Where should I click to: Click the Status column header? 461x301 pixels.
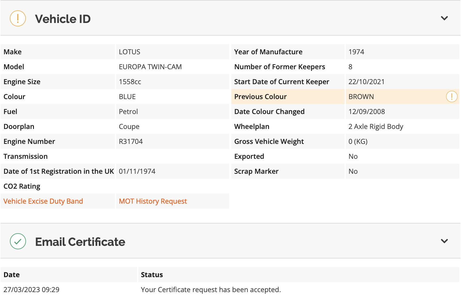[152, 275]
